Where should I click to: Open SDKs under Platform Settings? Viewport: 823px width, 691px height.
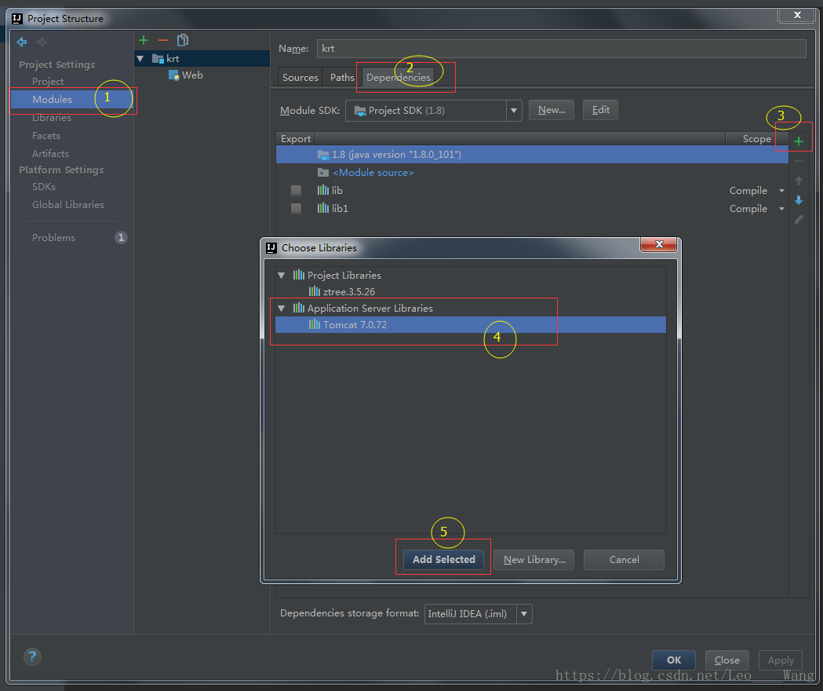coord(44,187)
